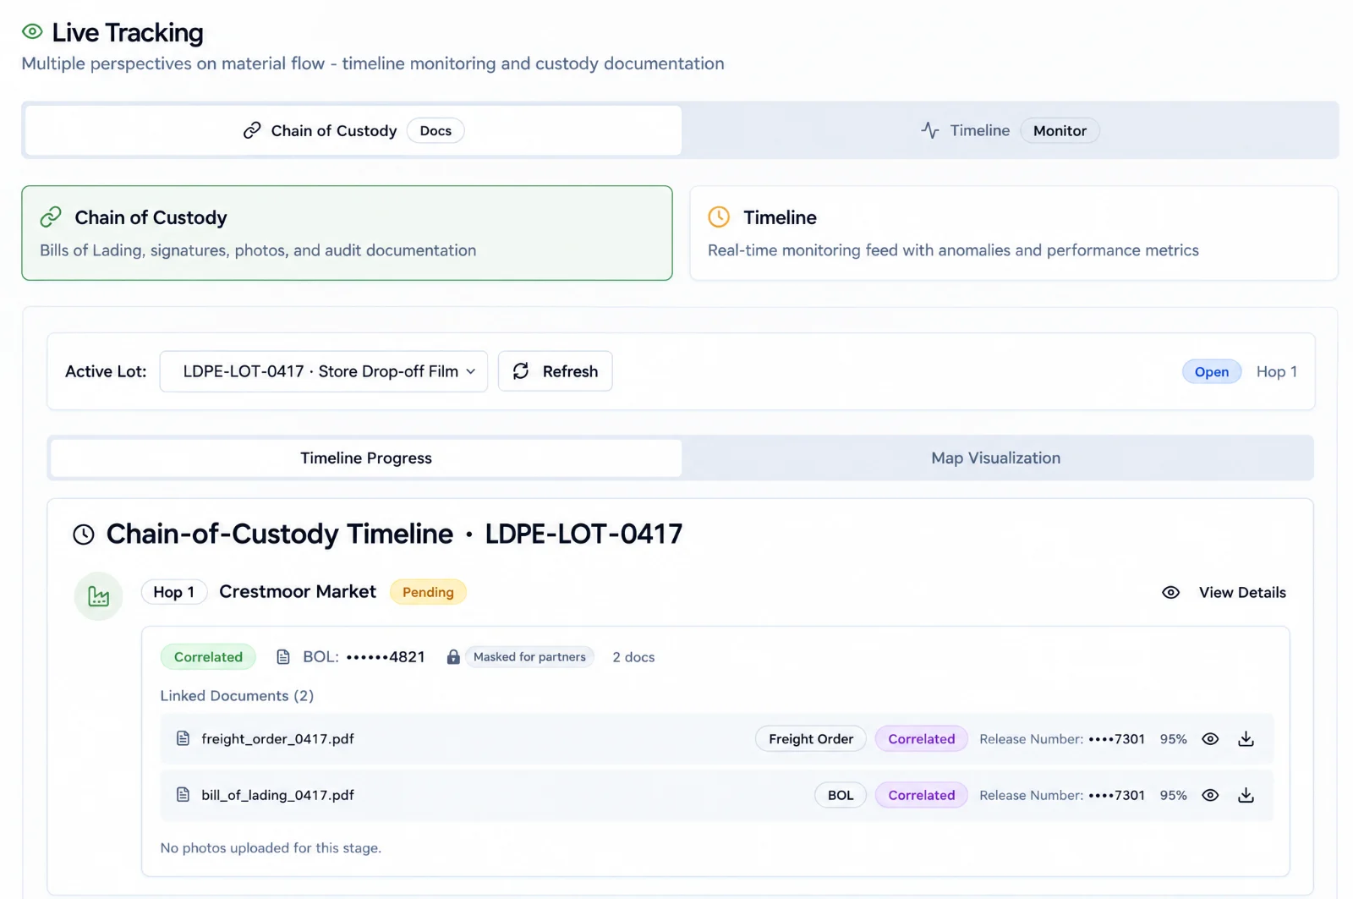Click the Docs badge in Chain of Custody tab
This screenshot has height=899, width=1353.
point(435,130)
